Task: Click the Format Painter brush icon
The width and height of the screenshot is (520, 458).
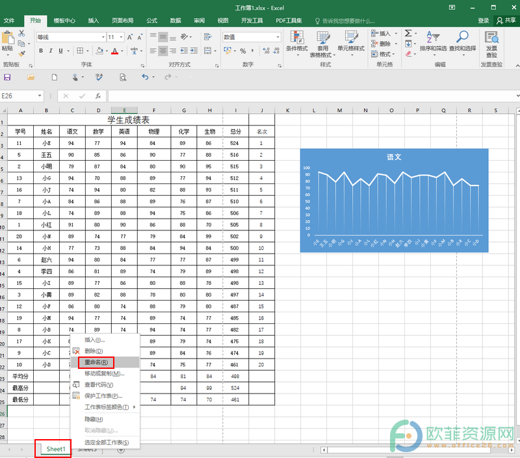Action: tap(21, 53)
